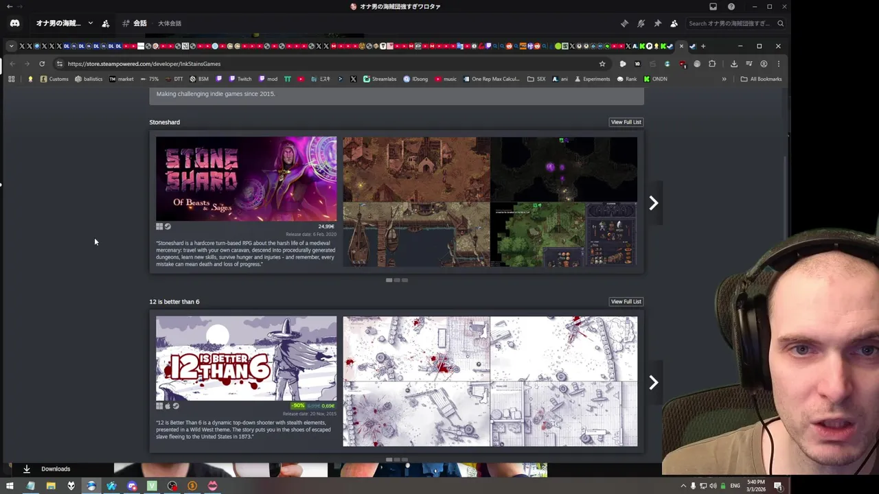This screenshot has width=879, height=494.
Task: Add a new Chrome tab
Action: pos(703,46)
